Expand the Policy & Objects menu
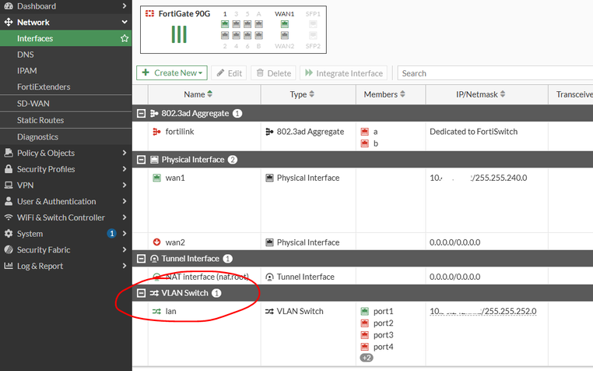 click(x=66, y=153)
